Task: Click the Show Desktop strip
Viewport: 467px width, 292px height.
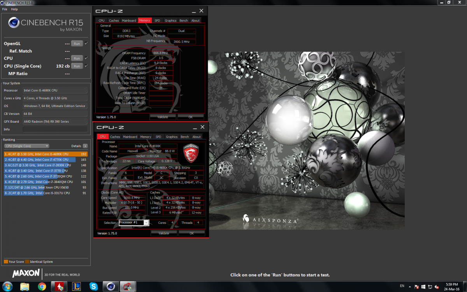Action: (x=464, y=287)
